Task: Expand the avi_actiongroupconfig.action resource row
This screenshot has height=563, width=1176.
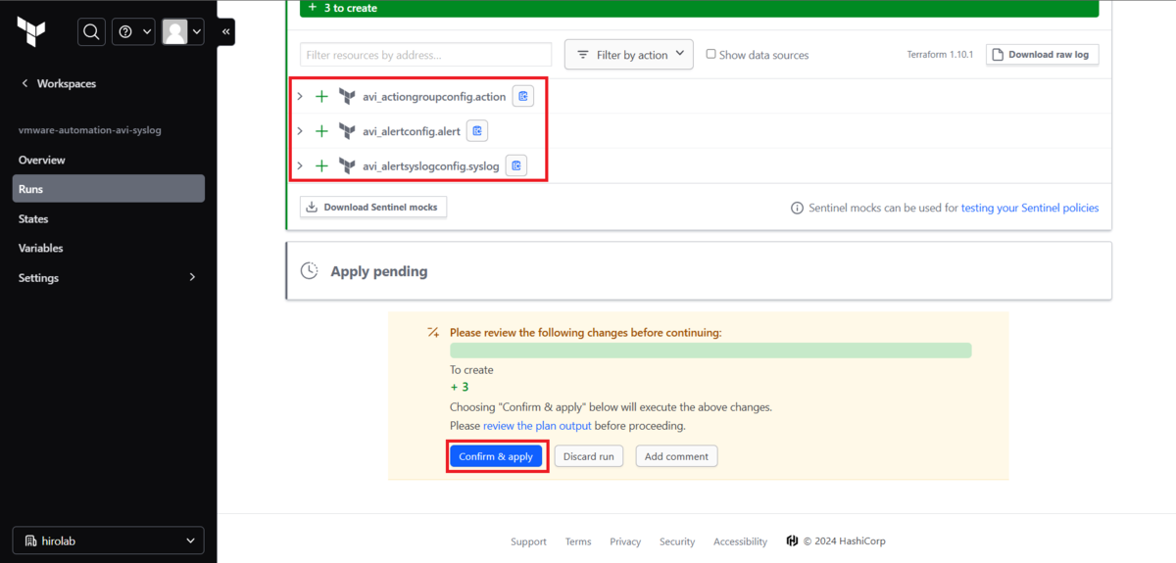Action: tap(300, 96)
